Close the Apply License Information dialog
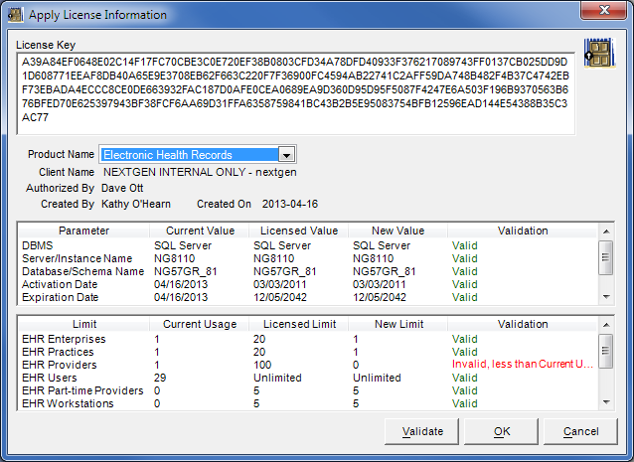Screen dimensions: 634x462 (x=604, y=10)
